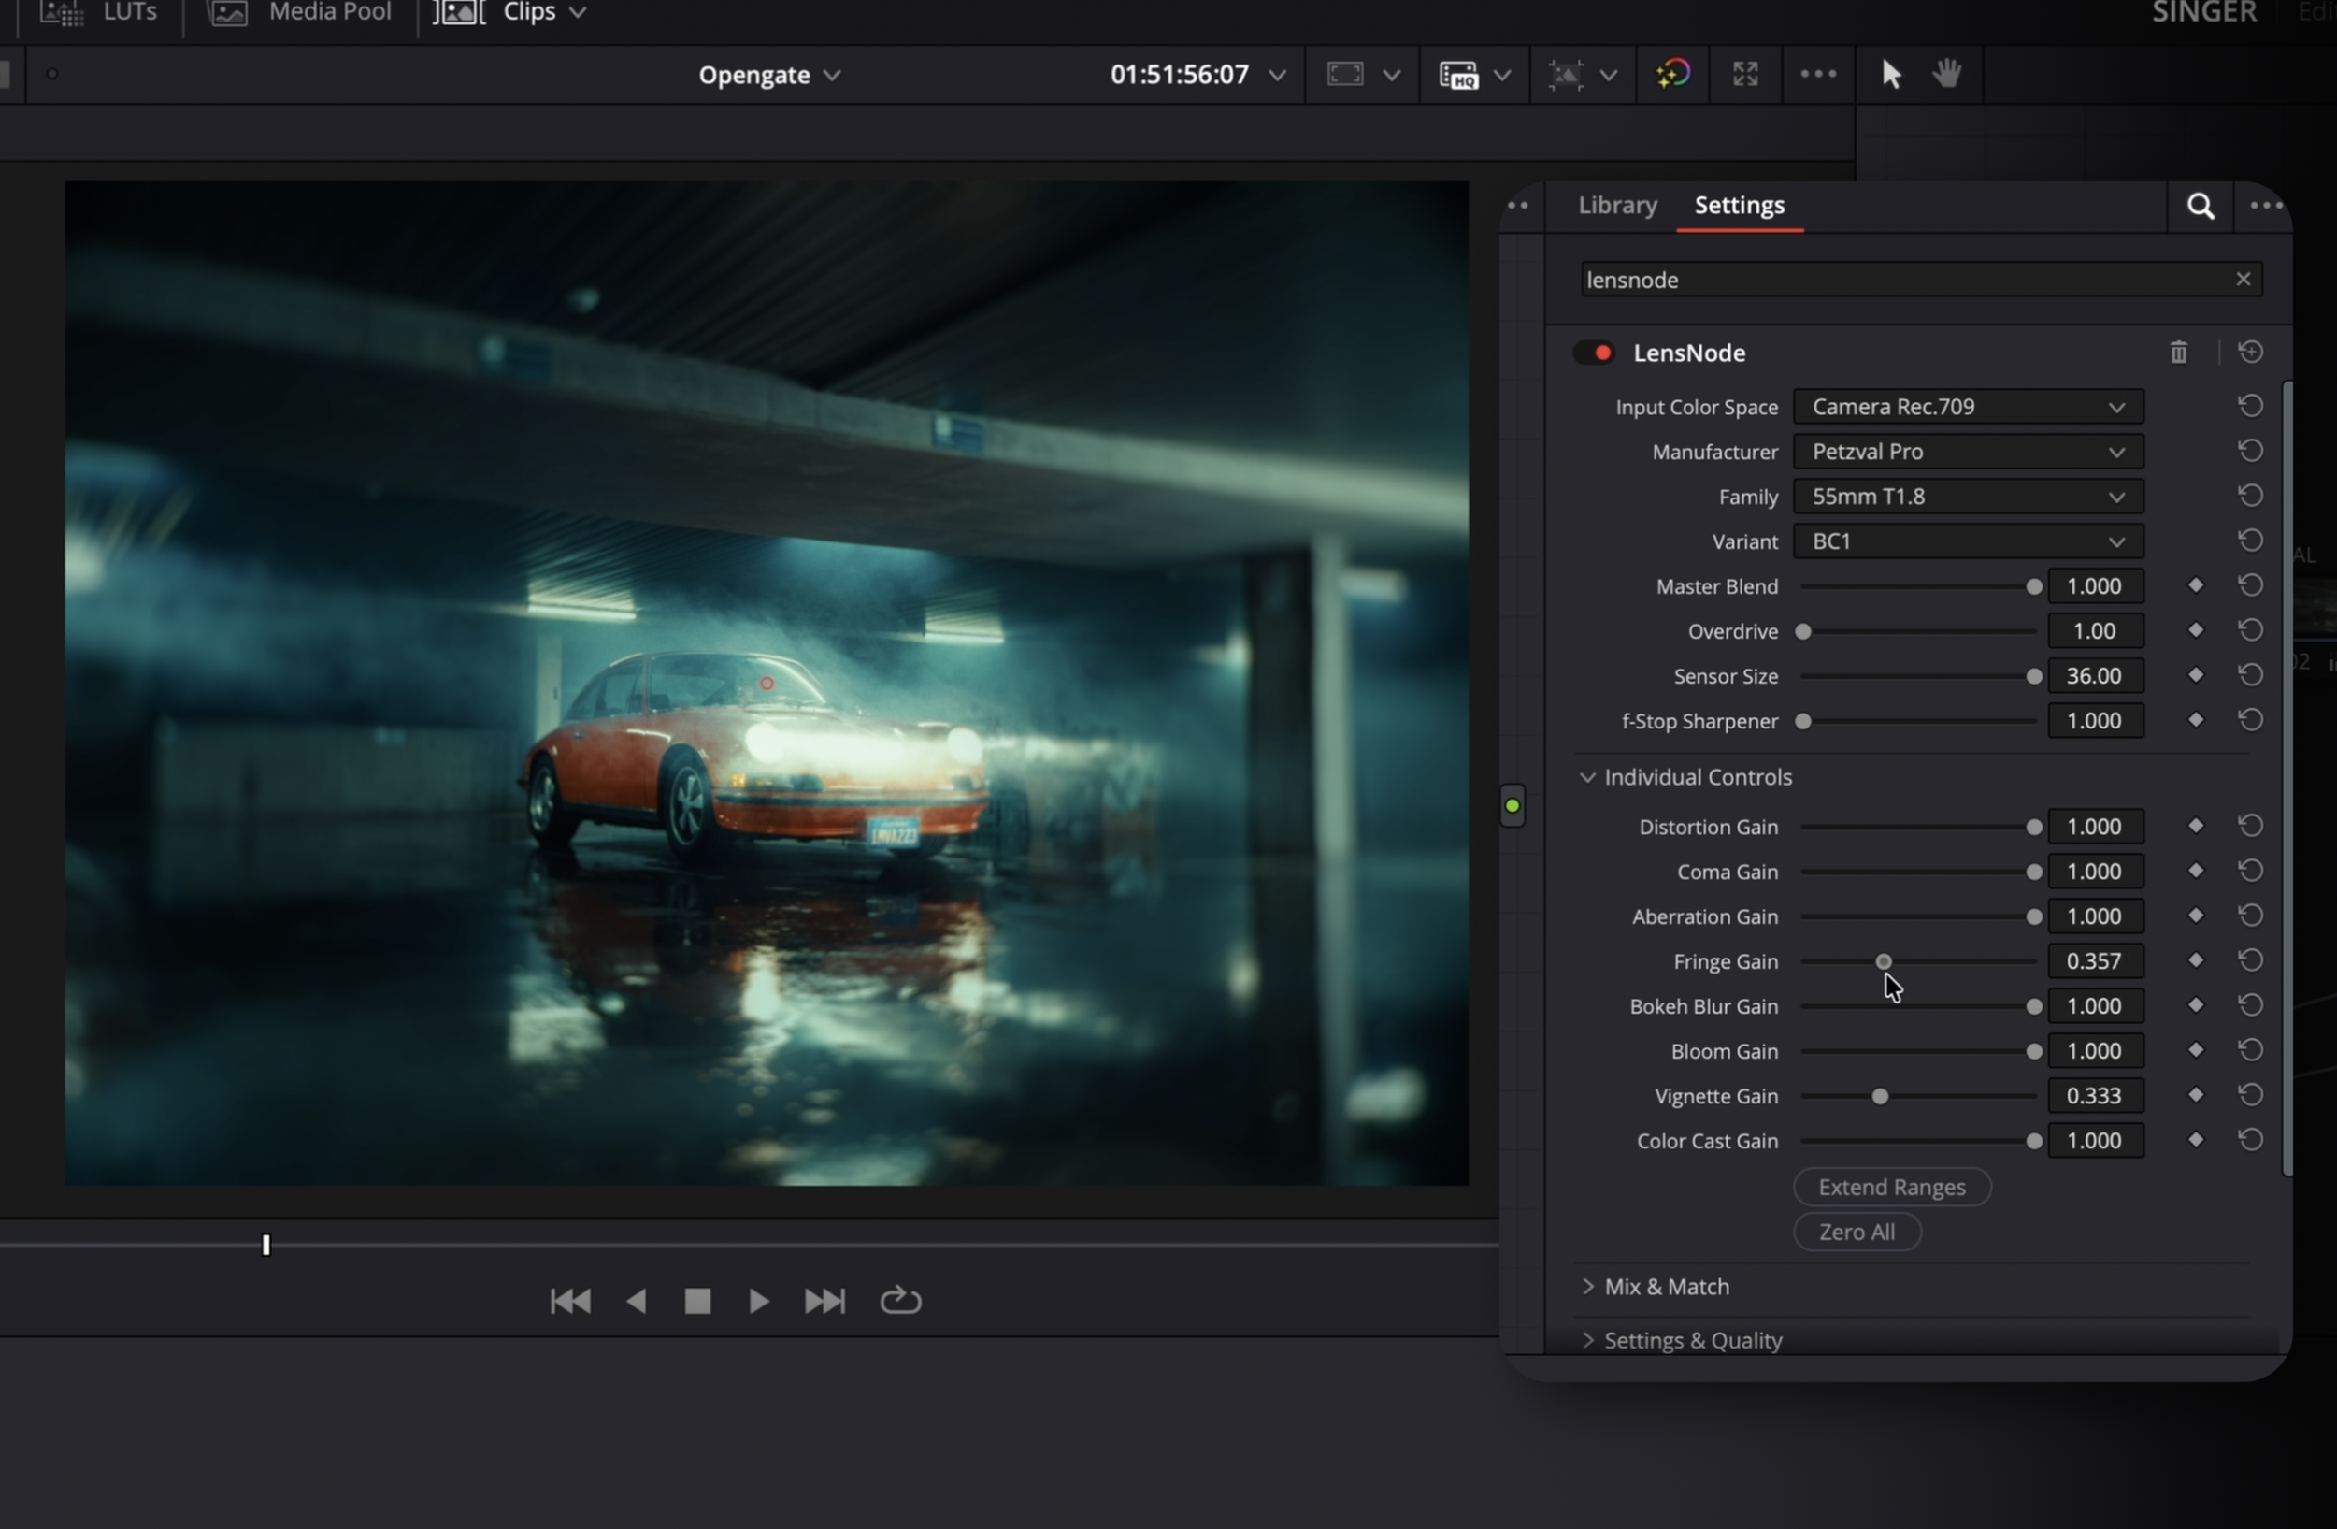Click the Bloom Gain slider handle
Image resolution: width=2337 pixels, height=1529 pixels.
(2033, 1052)
